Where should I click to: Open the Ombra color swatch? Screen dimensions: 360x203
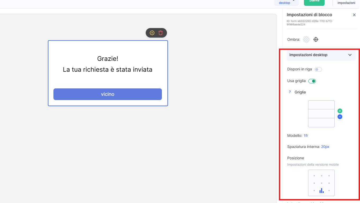pos(306,39)
